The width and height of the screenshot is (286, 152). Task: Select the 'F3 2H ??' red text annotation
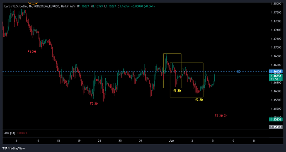click(x=221, y=116)
